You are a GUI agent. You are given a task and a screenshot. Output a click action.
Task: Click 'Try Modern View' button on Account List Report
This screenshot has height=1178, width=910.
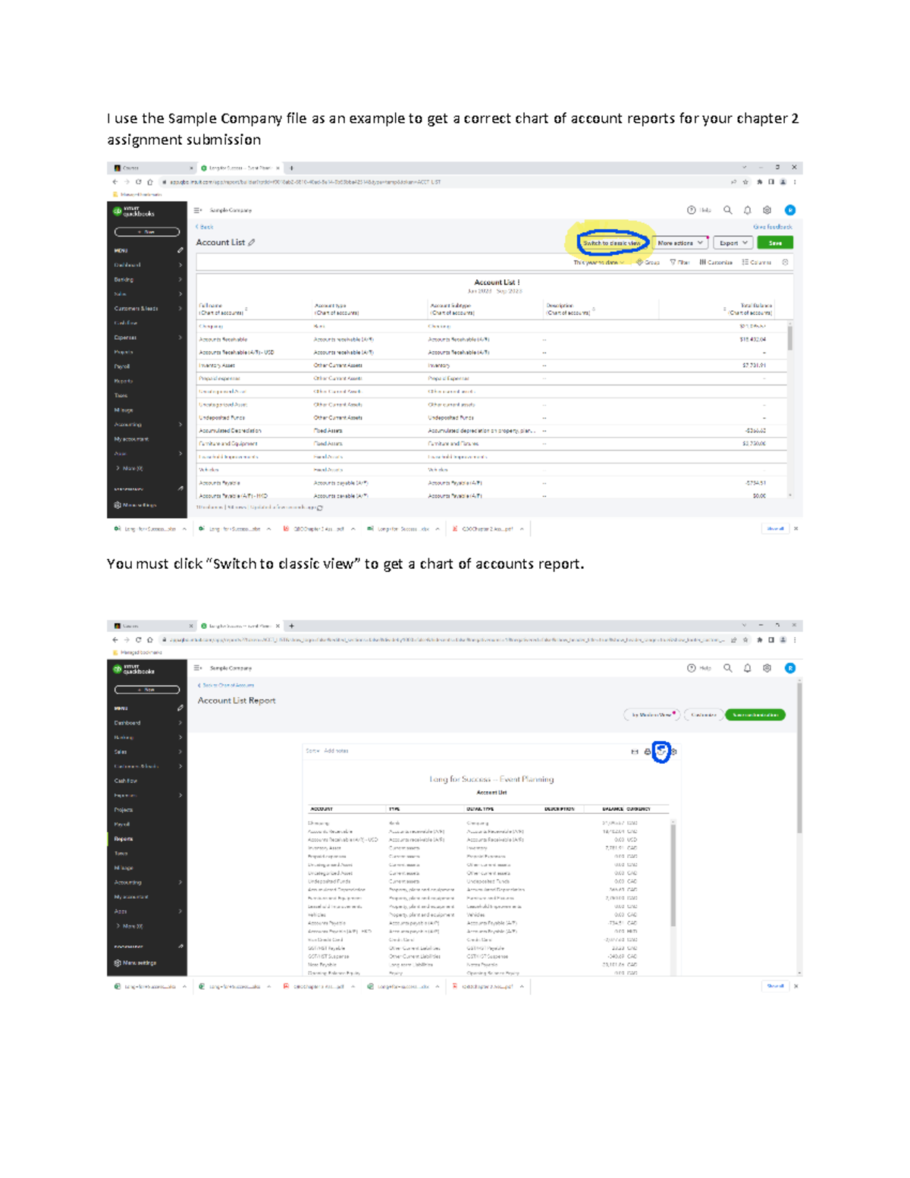pyautogui.click(x=651, y=715)
